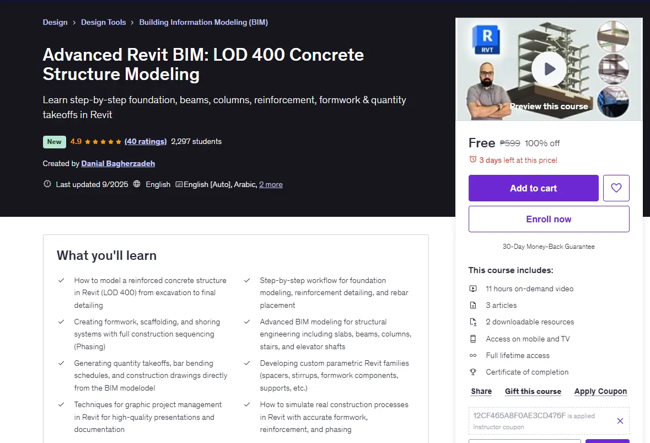Click the certificate trophy icon

point(473,372)
